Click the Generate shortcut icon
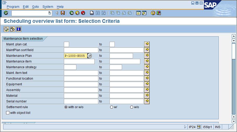Screen dimensions: 237x132 [x=144, y=13]
